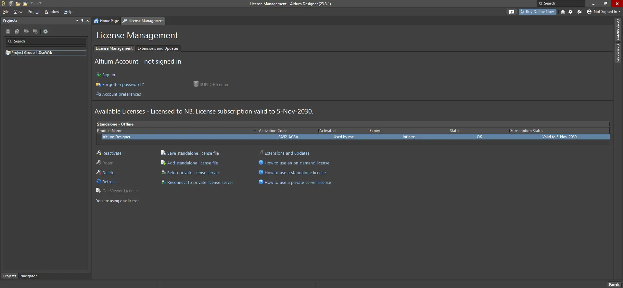Open the Components side panel tab
This screenshot has width=623, height=288.
618,30
